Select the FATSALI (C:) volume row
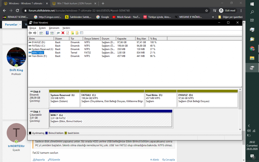259x162 pixels. point(39,46)
